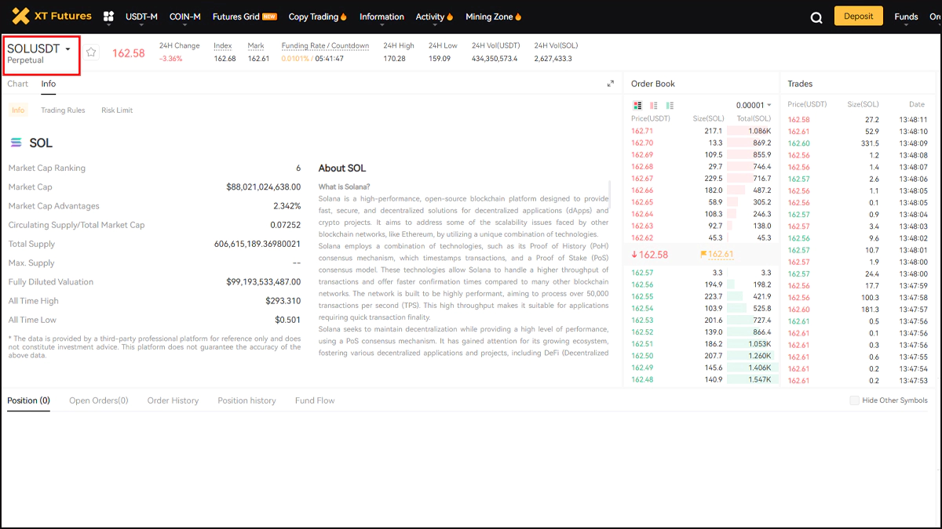Open the 0.00001 price precision dropdown
This screenshot has width=942, height=529.
(754, 105)
